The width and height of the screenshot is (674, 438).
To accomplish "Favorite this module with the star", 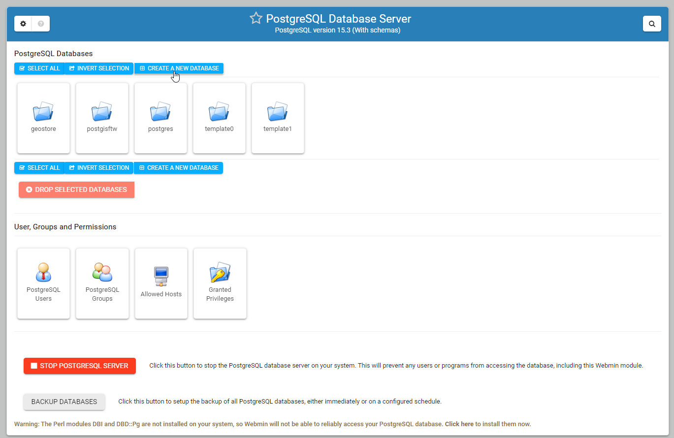I will click(x=256, y=19).
